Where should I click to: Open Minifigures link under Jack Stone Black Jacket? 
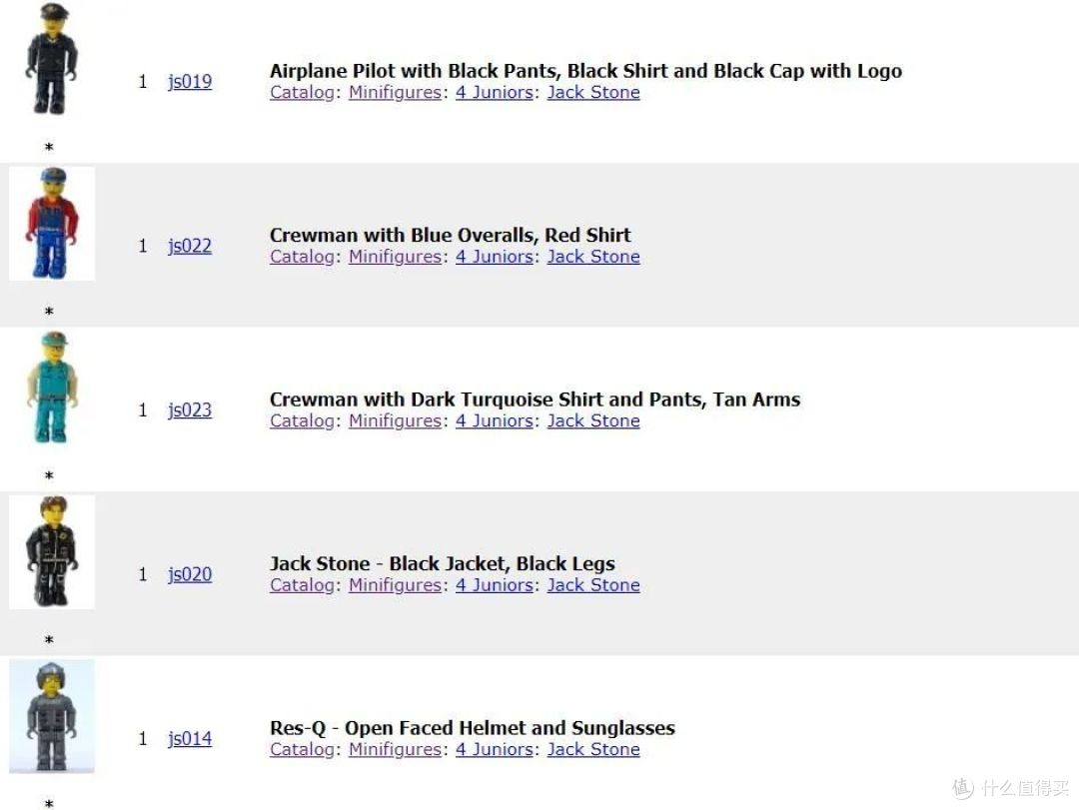(x=395, y=585)
